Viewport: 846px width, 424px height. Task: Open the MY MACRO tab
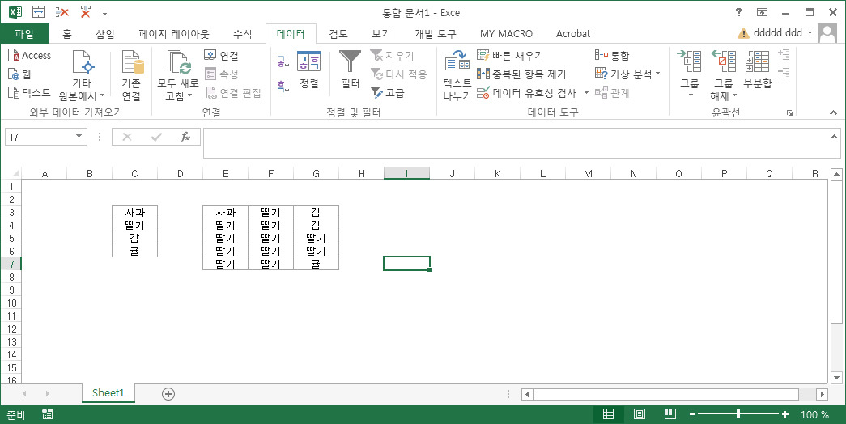pos(506,33)
